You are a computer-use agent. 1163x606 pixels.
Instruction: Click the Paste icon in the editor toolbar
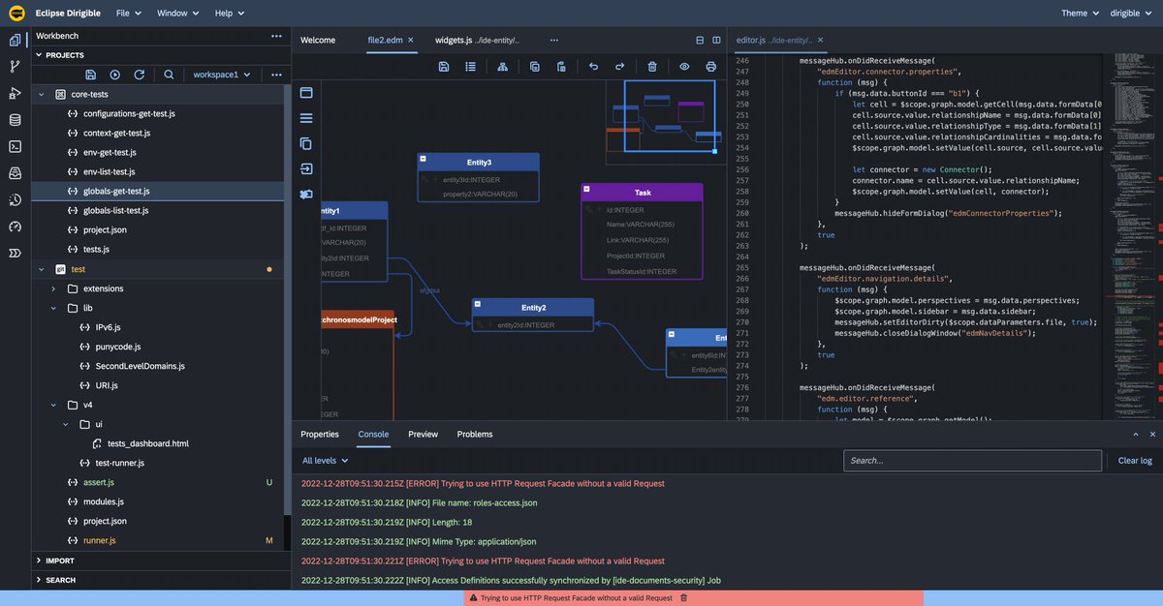click(560, 67)
